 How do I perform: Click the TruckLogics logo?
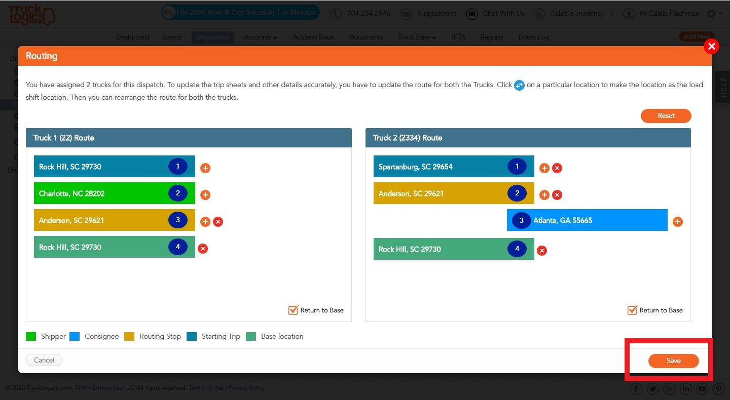pos(31,14)
